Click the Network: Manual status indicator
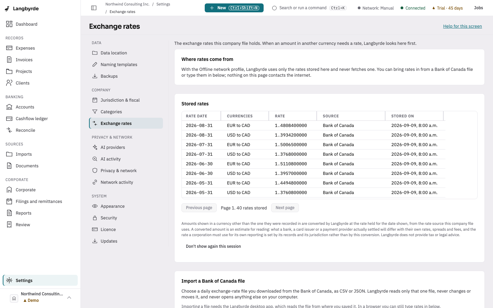The image size is (493, 308). tap(376, 8)
